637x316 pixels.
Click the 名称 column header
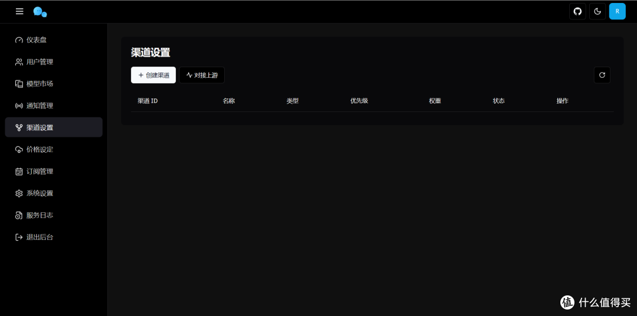[229, 101]
